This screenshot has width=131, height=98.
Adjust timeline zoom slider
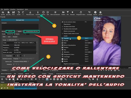pyautogui.click(x=72, y=79)
